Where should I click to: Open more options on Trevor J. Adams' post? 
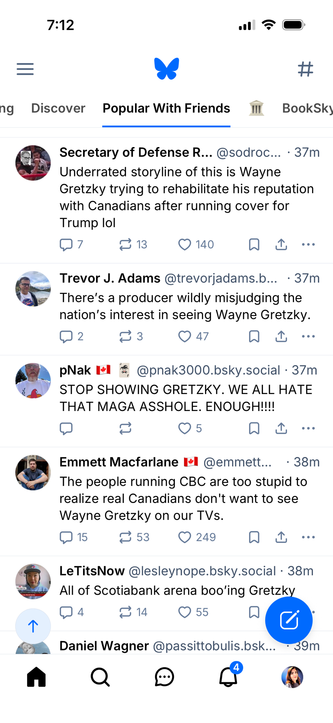click(308, 337)
